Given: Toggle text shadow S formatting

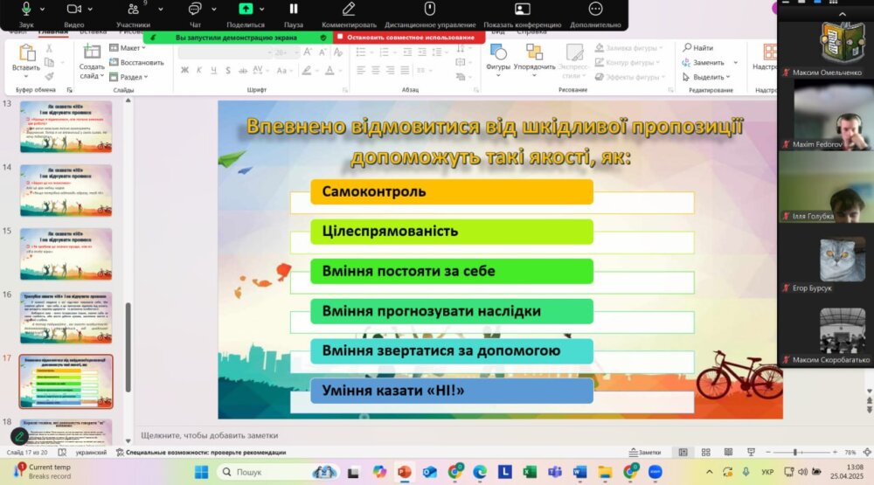Looking at the screenshot, I should (228, 70).
